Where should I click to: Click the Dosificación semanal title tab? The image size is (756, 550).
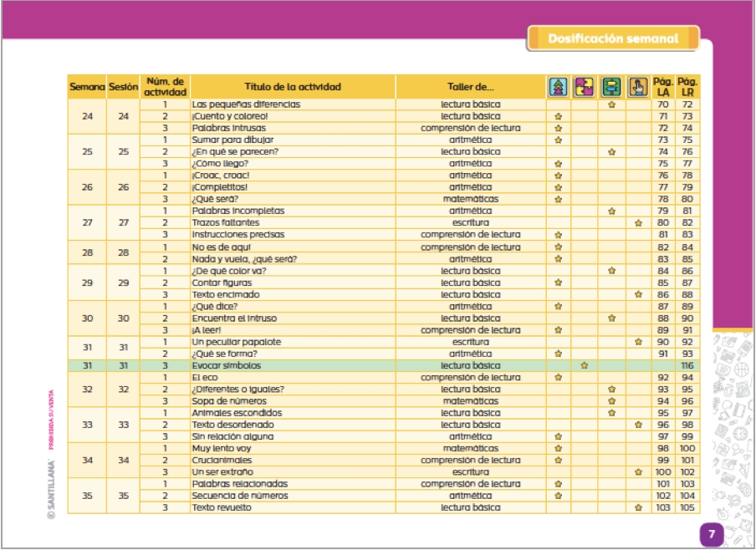point(613,38)
